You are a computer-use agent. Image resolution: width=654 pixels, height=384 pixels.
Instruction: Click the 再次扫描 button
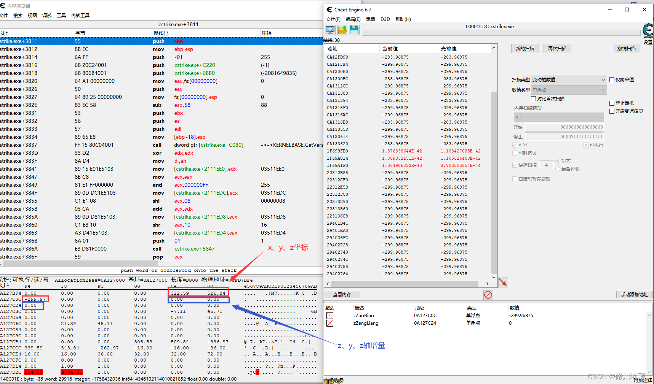click(557, 48)
